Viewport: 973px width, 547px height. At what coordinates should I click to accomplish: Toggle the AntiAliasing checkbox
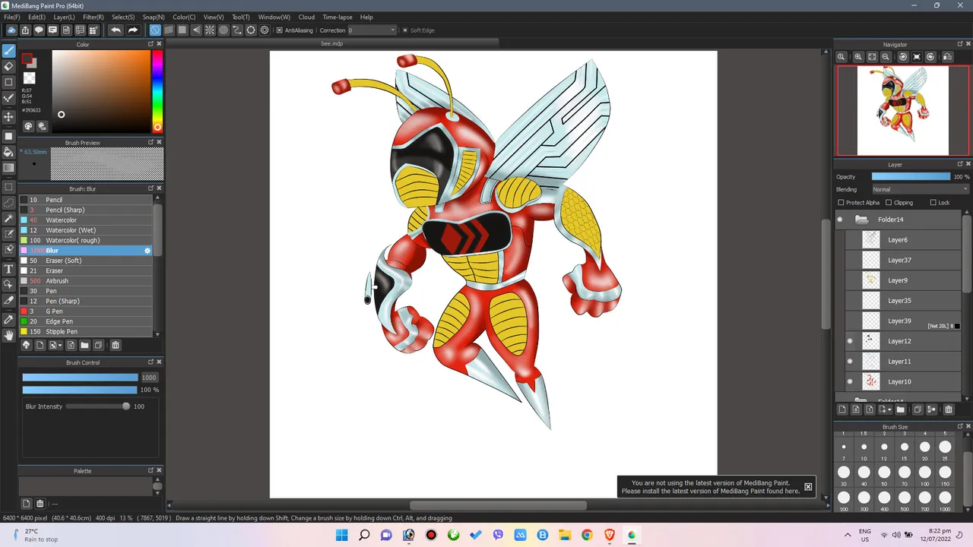280,30
